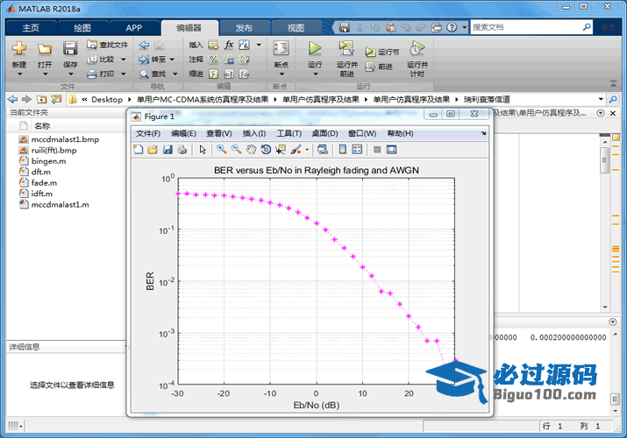Viewport: 627px width, 438px height.
Task: Open the Tools (工具) menu in Figure 1
Action: coord(289,133)
